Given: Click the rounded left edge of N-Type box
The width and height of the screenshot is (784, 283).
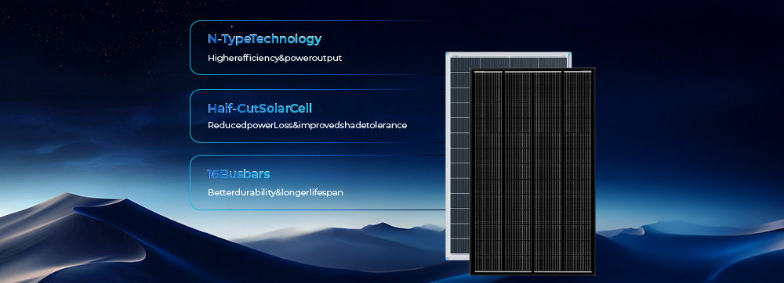Looking at the screenshot, I should (191, 48).
